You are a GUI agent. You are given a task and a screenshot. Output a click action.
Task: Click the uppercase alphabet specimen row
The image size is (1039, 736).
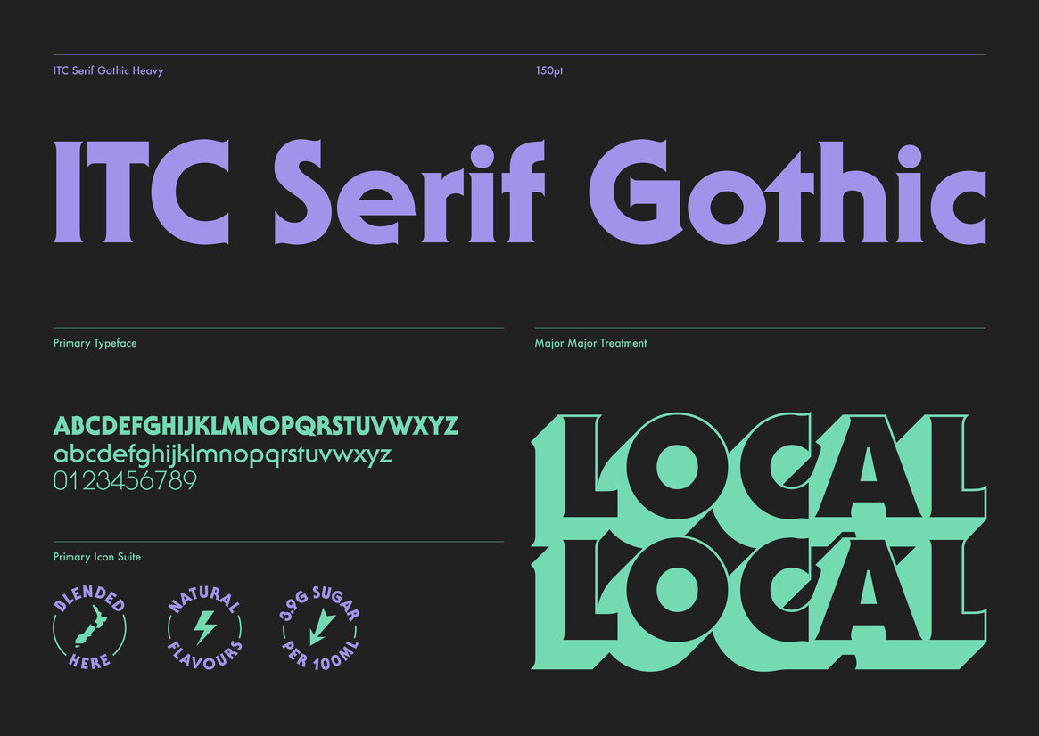256,426
